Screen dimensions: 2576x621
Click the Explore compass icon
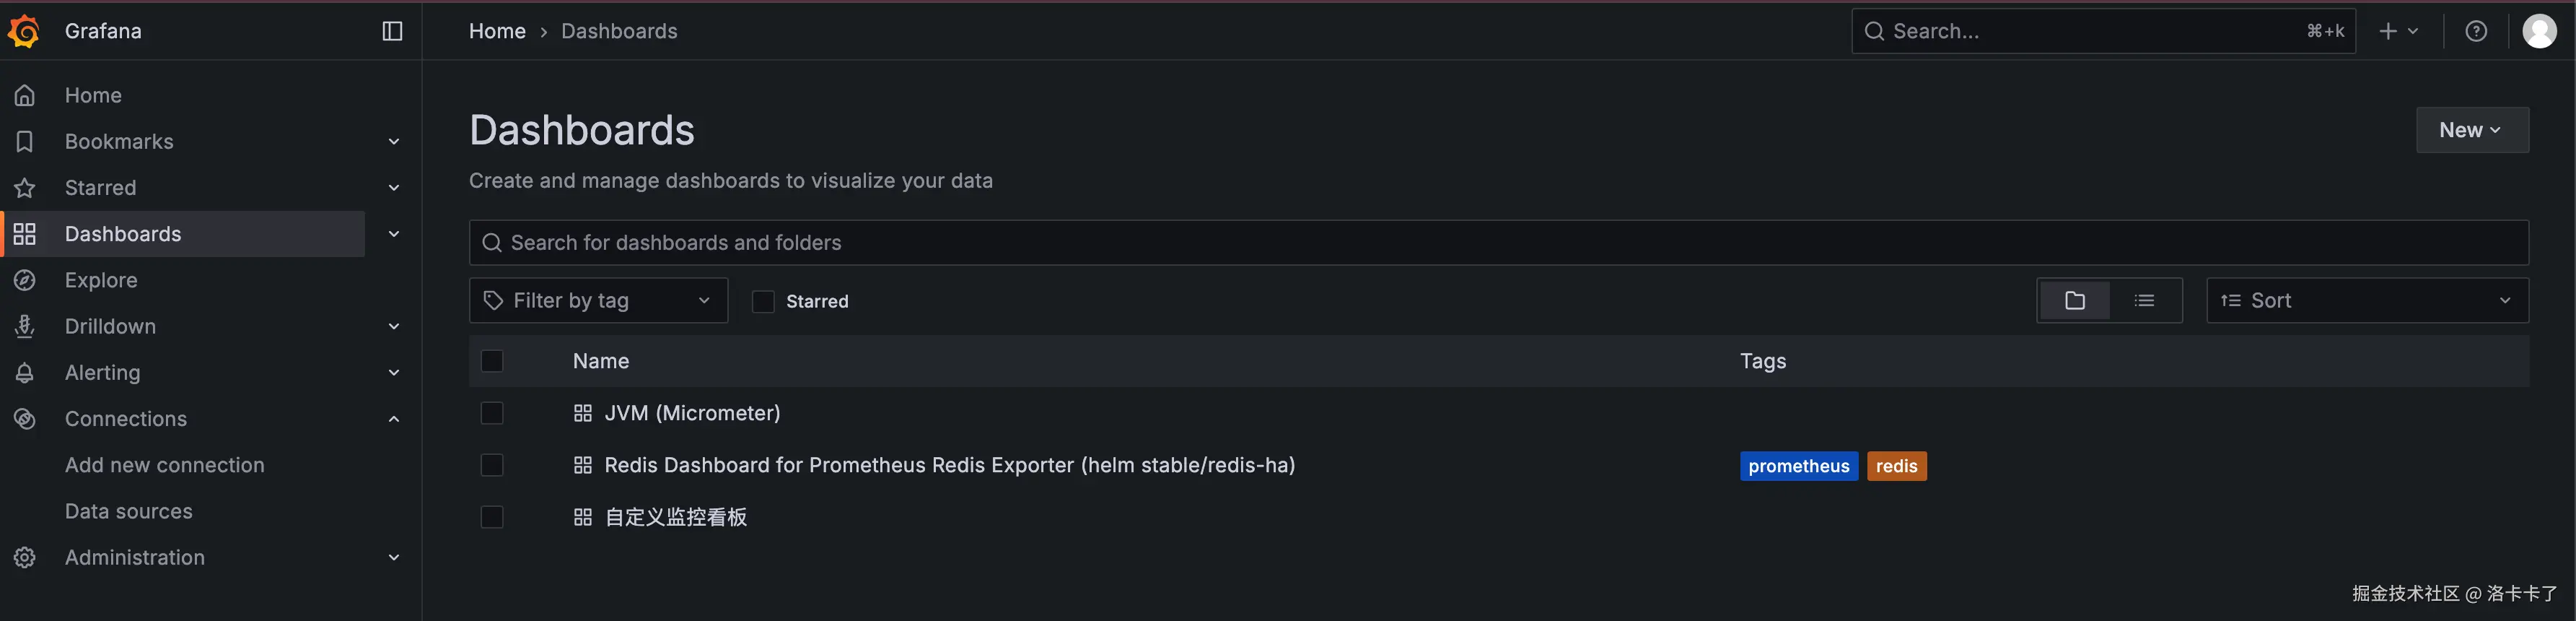[x=25, y=280]
